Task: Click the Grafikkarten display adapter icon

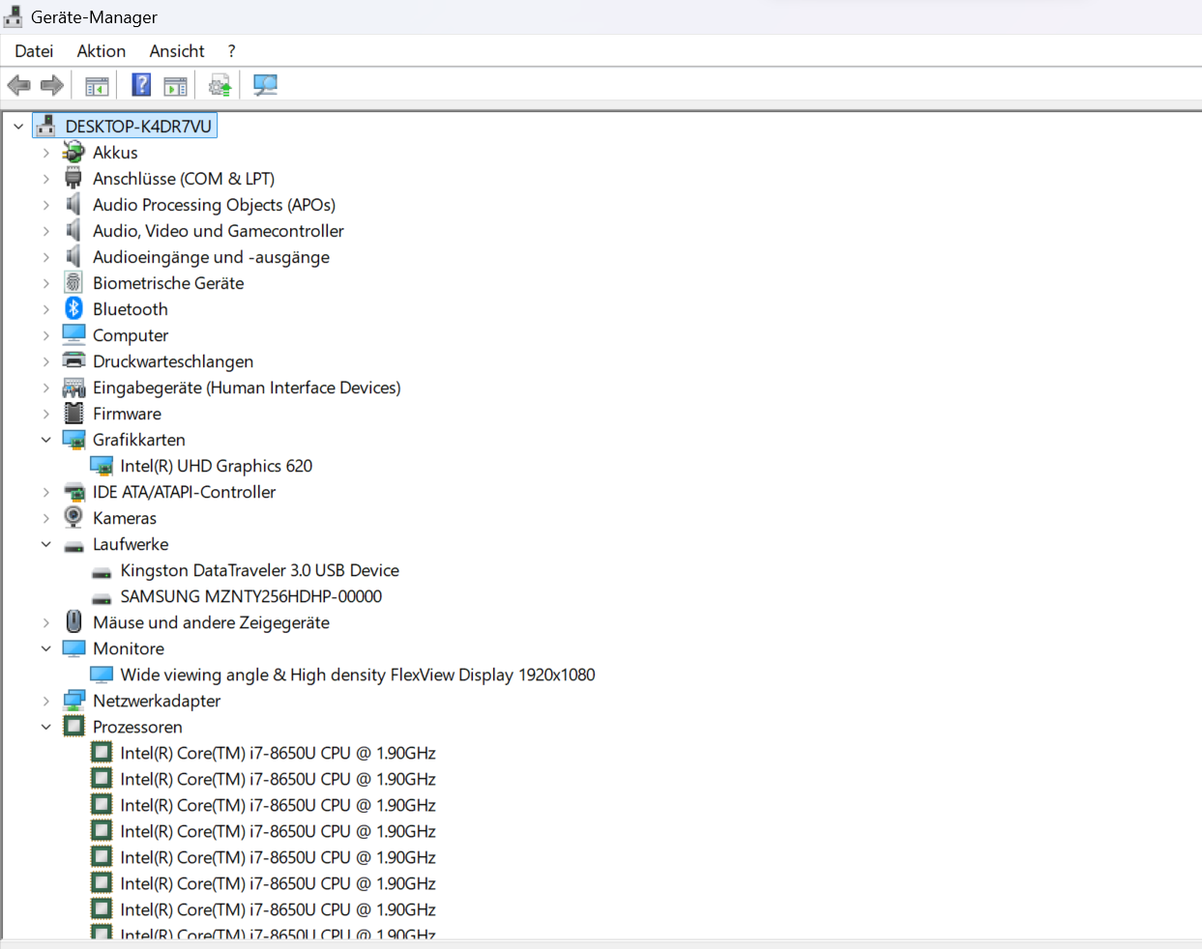Action: click(x=73, y=439)
